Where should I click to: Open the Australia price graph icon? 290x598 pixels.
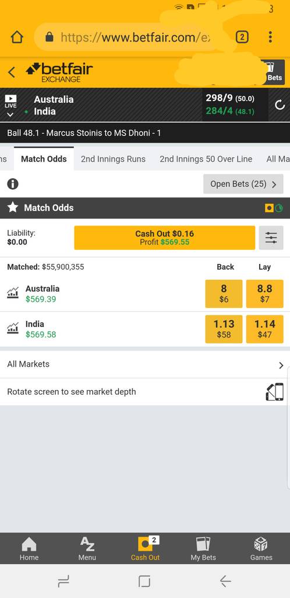[x=13, y=293]
